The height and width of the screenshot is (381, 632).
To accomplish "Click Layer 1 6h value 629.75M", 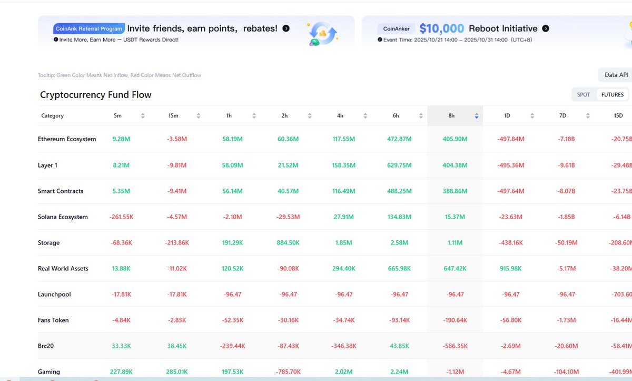I will point(399,165).
